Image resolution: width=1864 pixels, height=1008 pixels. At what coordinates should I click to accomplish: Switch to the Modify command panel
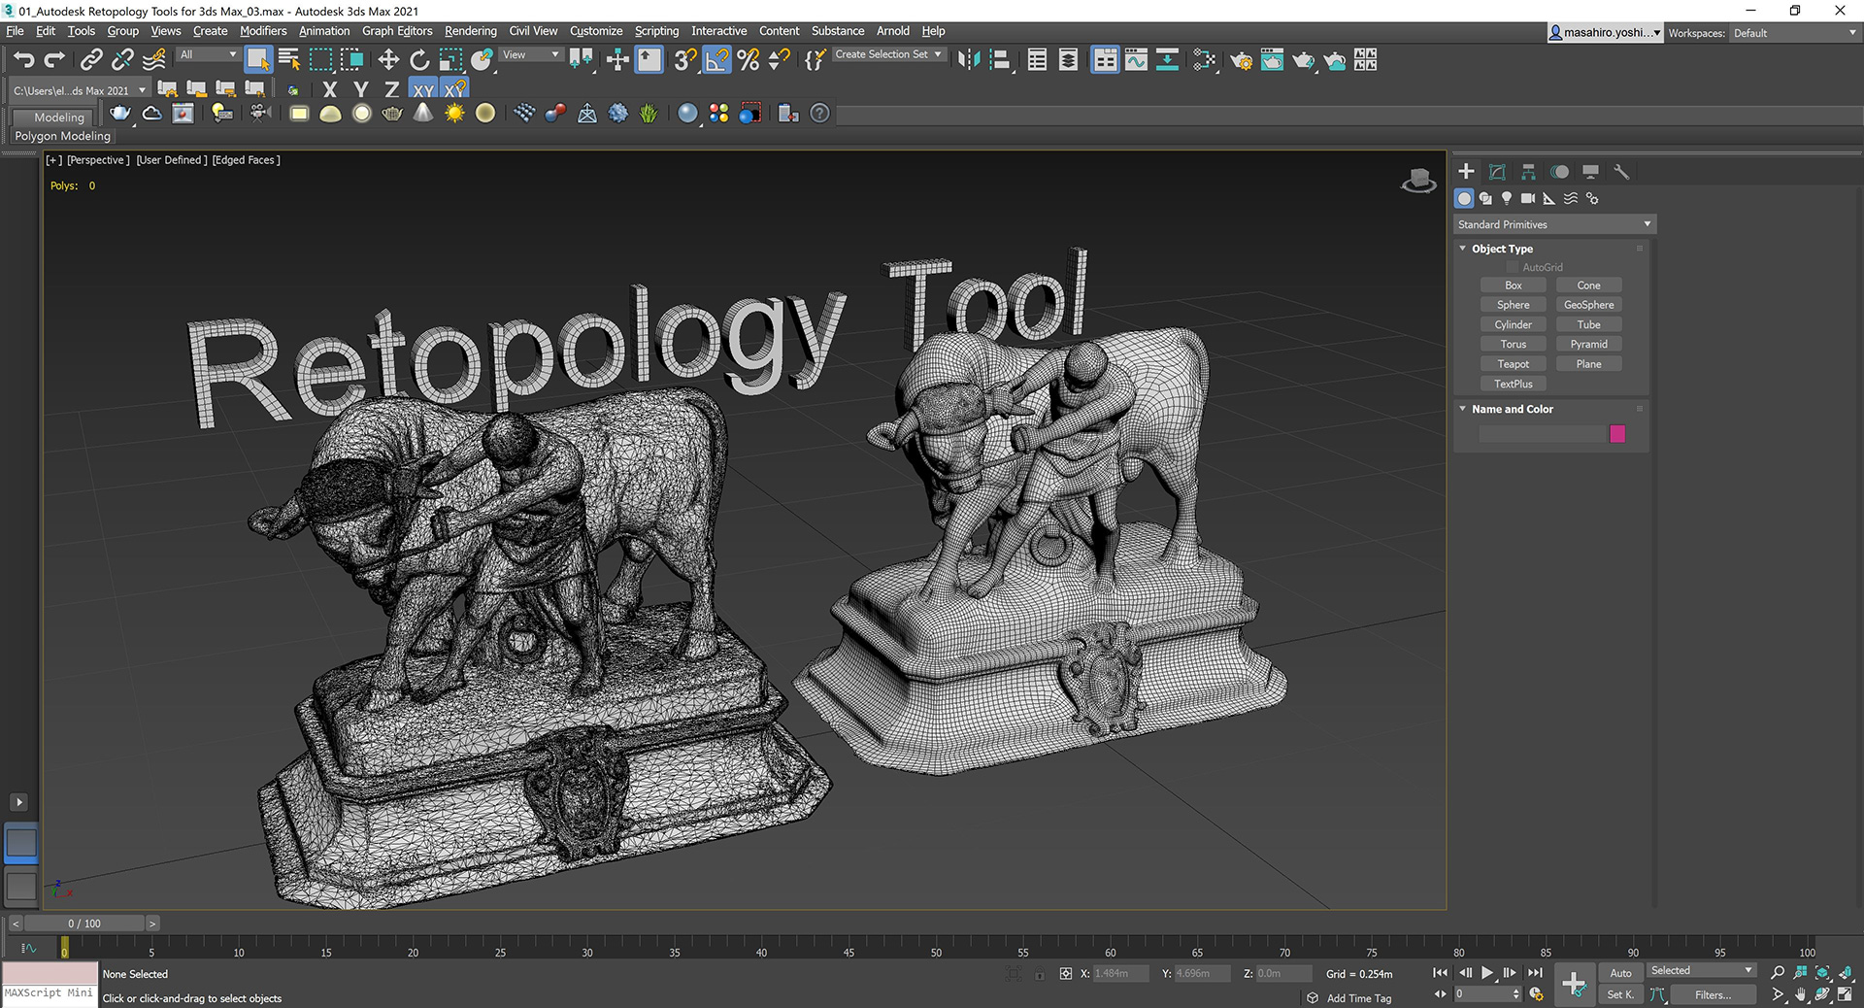coord(1496,171)
